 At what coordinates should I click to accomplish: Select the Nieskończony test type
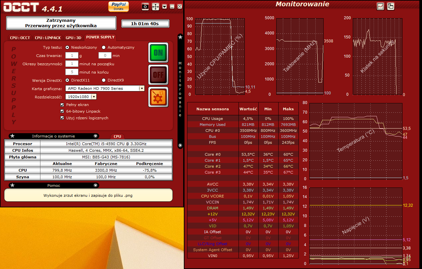click(68, 47)
